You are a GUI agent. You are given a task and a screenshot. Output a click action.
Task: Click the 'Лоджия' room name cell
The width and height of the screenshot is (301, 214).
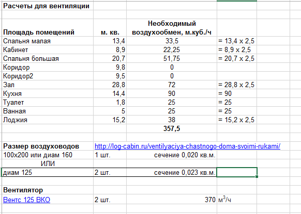click(48, 120)
